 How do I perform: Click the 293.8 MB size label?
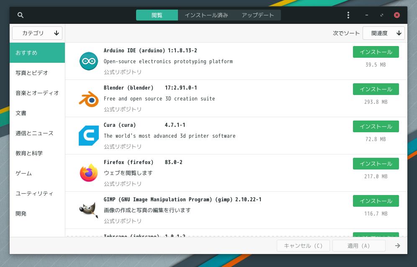(376, 102)
